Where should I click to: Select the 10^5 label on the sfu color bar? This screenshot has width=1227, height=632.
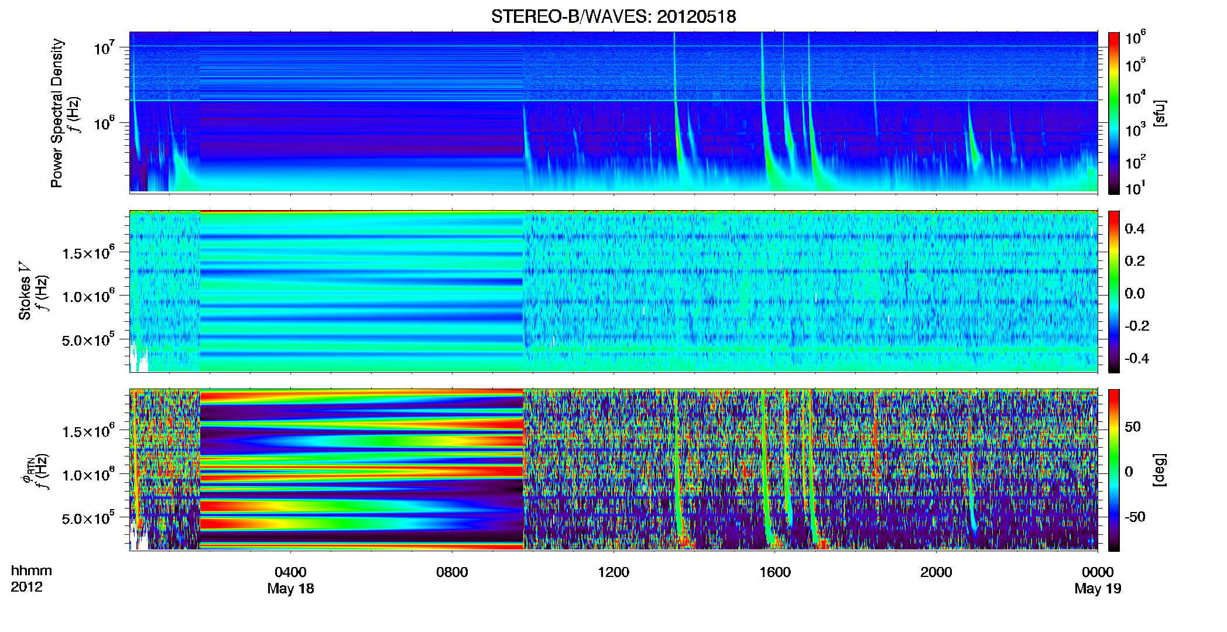(x=1136, y=65)
